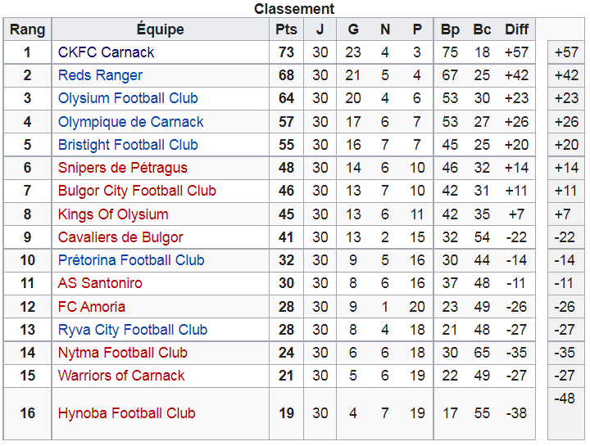
Task: Open Kings Of Olysium link
Action: [x=113, y=214]
